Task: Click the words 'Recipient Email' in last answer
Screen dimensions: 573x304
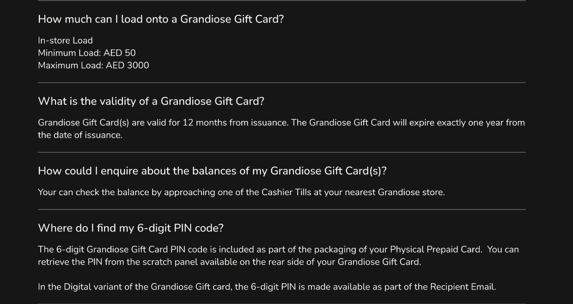Action: (x=462, y=287)
